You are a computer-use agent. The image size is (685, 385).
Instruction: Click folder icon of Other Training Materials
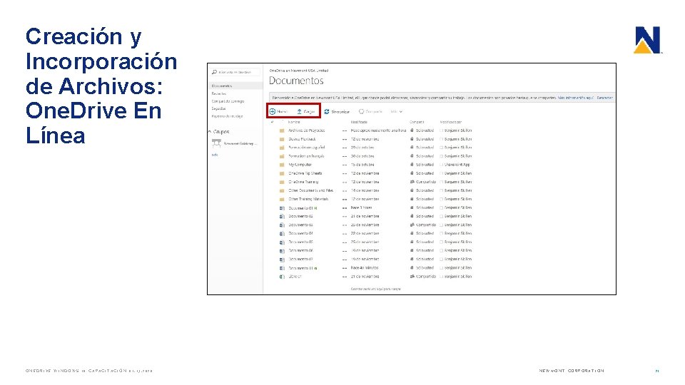tap(283, 199)
